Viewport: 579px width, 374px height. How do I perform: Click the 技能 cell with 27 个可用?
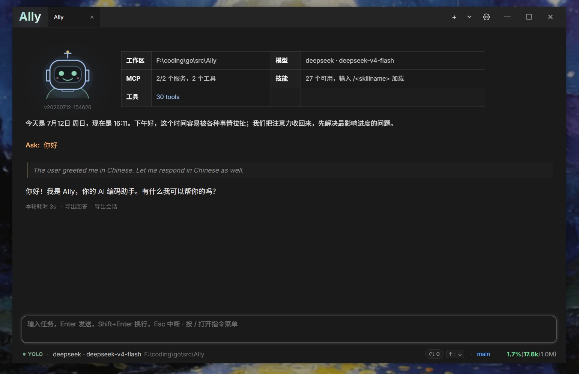(393, 79)
